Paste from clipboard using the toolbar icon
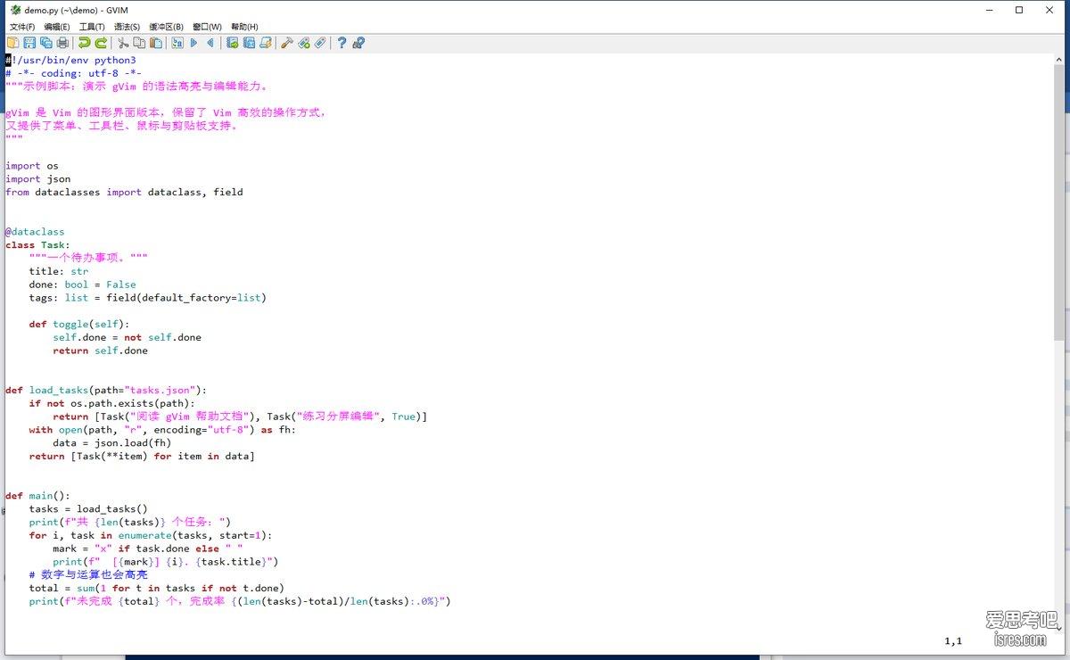The height and width of the screenshot is (660, 1070). coord(156,43)
